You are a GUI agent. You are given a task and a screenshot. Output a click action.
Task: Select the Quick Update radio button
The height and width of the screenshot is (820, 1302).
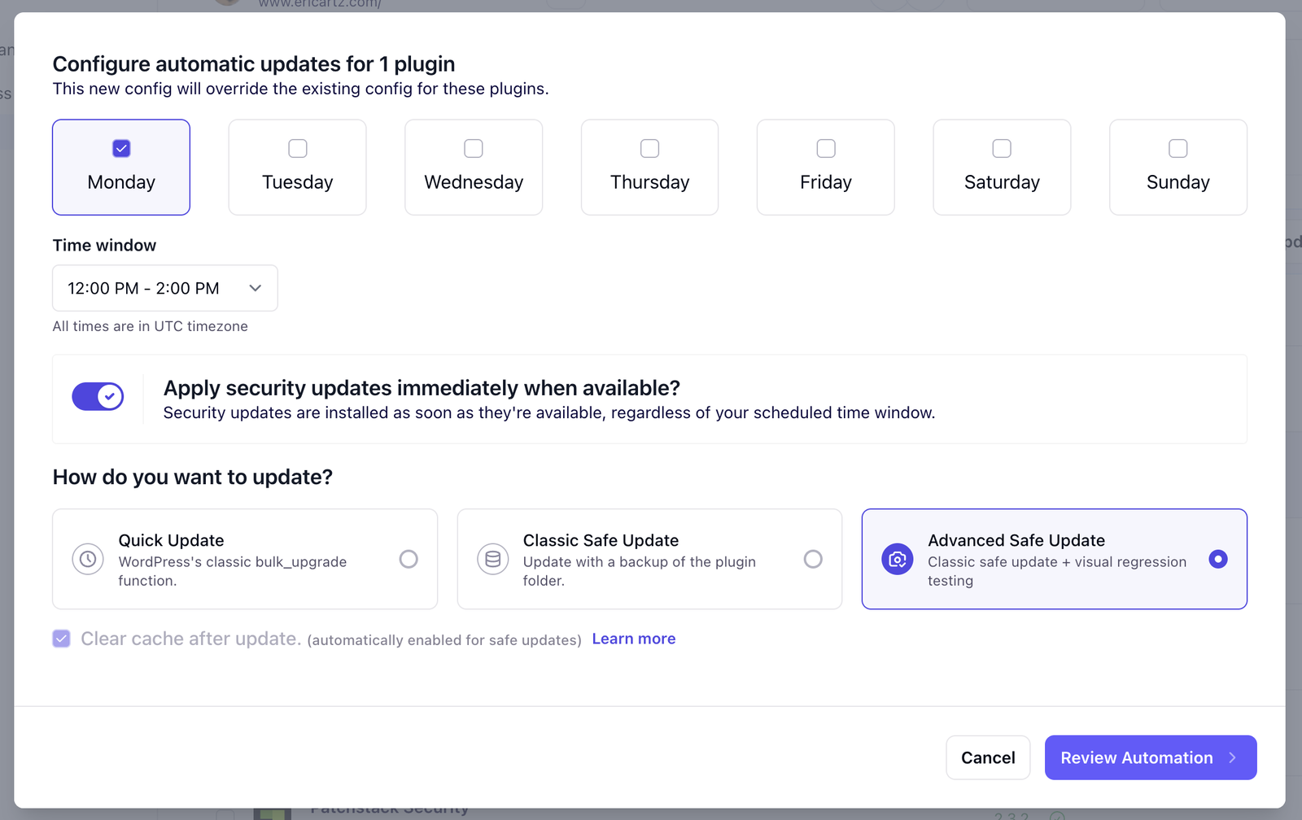pos(409,559)
